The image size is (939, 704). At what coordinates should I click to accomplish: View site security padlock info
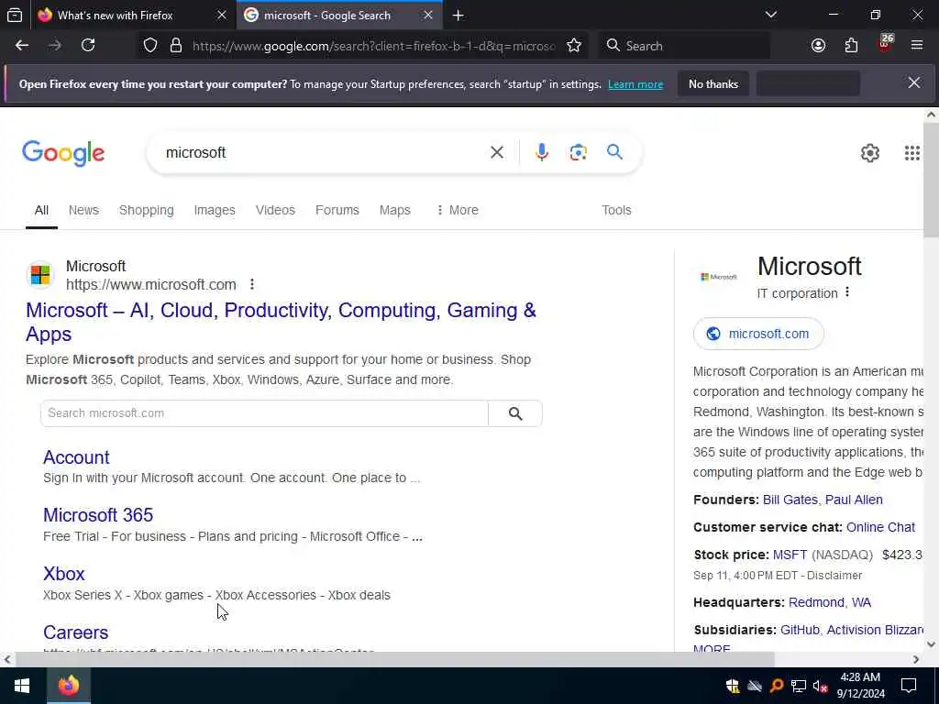(x=175, y=46)
